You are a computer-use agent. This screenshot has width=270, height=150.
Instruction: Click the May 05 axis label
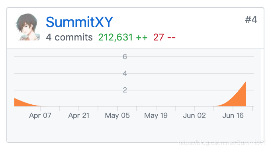117,115
